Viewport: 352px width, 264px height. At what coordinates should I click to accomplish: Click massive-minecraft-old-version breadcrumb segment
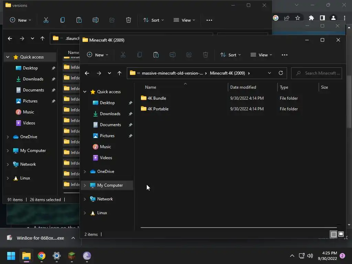[172, 73]
